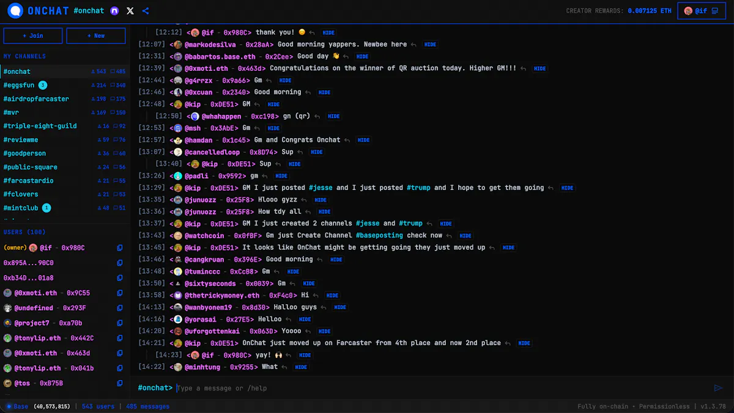Copy address icon for 0xb34D...01a8

point(120,278)
